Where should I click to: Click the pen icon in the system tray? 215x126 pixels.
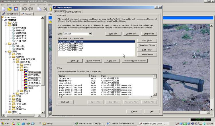coord(177,123)
